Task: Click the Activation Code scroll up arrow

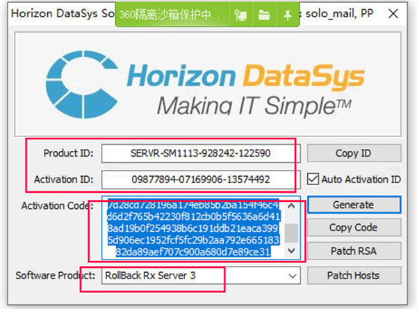Action: click(291, 205)
